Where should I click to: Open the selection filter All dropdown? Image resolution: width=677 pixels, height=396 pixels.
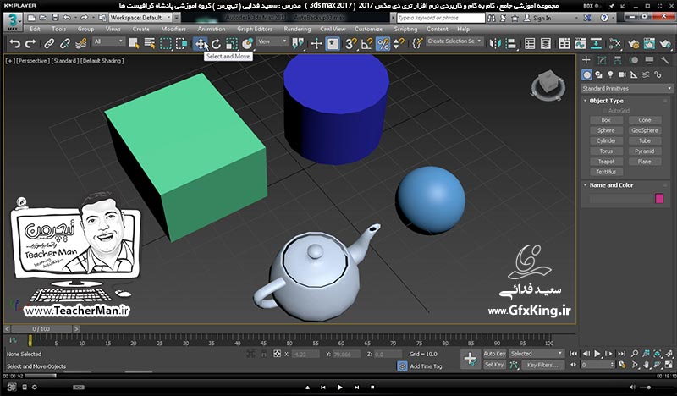[x=109, y=41]
